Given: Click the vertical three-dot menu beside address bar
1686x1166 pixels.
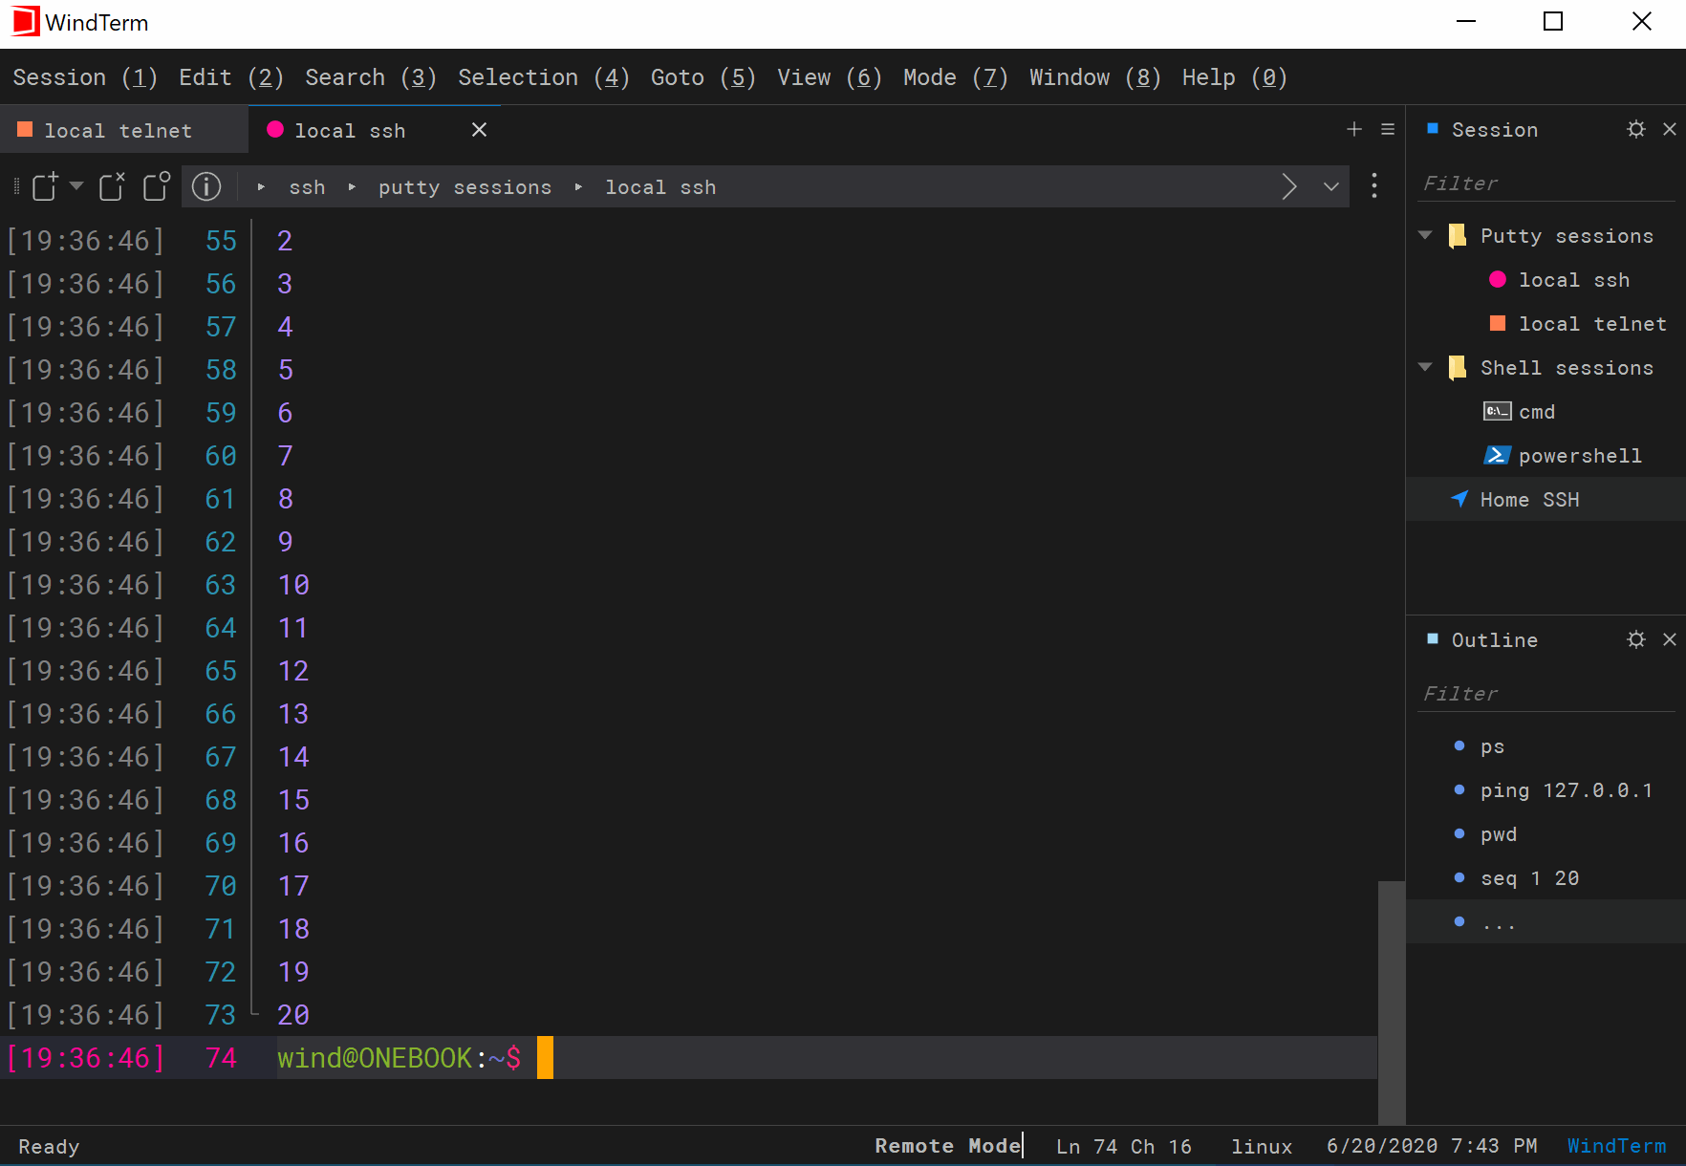Looking at the screenshot, I should pyautogui.click(x=1374, y=186).
